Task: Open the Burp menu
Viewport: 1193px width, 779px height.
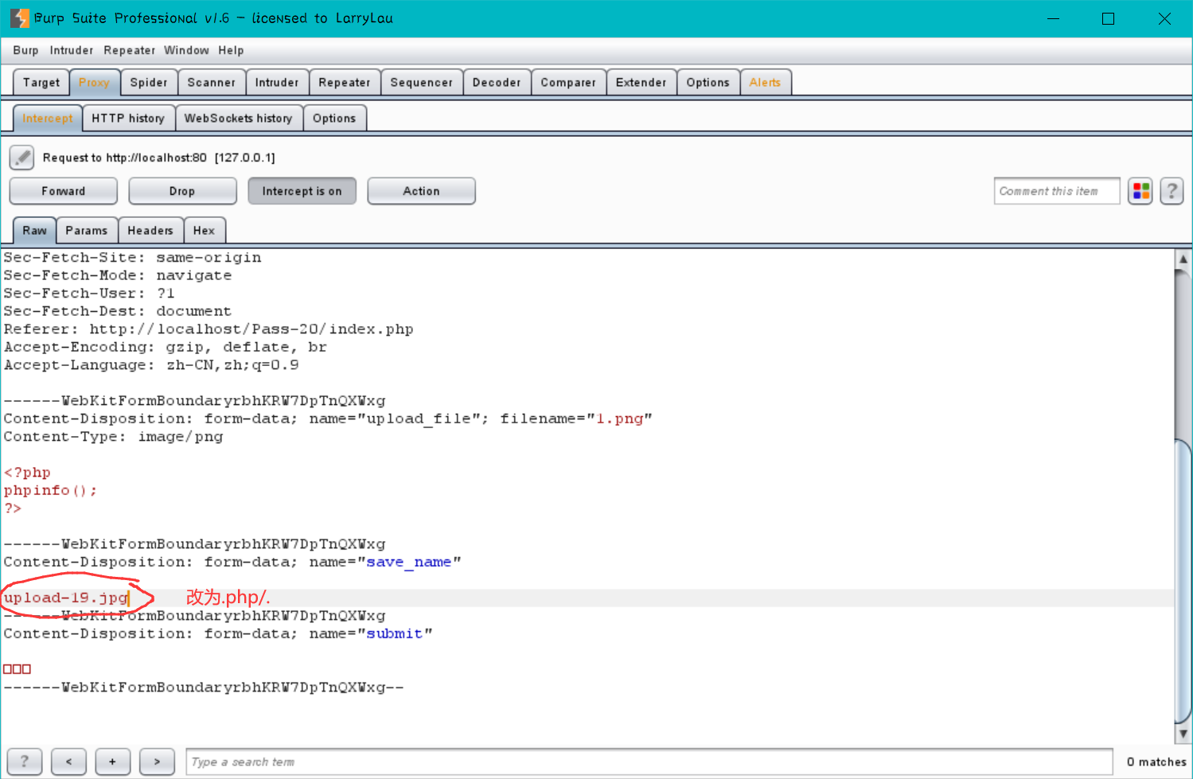Action: tap(25, 50)
